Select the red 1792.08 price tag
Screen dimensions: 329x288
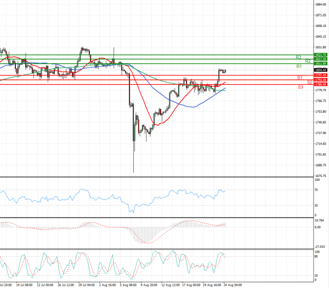(320, 80)
